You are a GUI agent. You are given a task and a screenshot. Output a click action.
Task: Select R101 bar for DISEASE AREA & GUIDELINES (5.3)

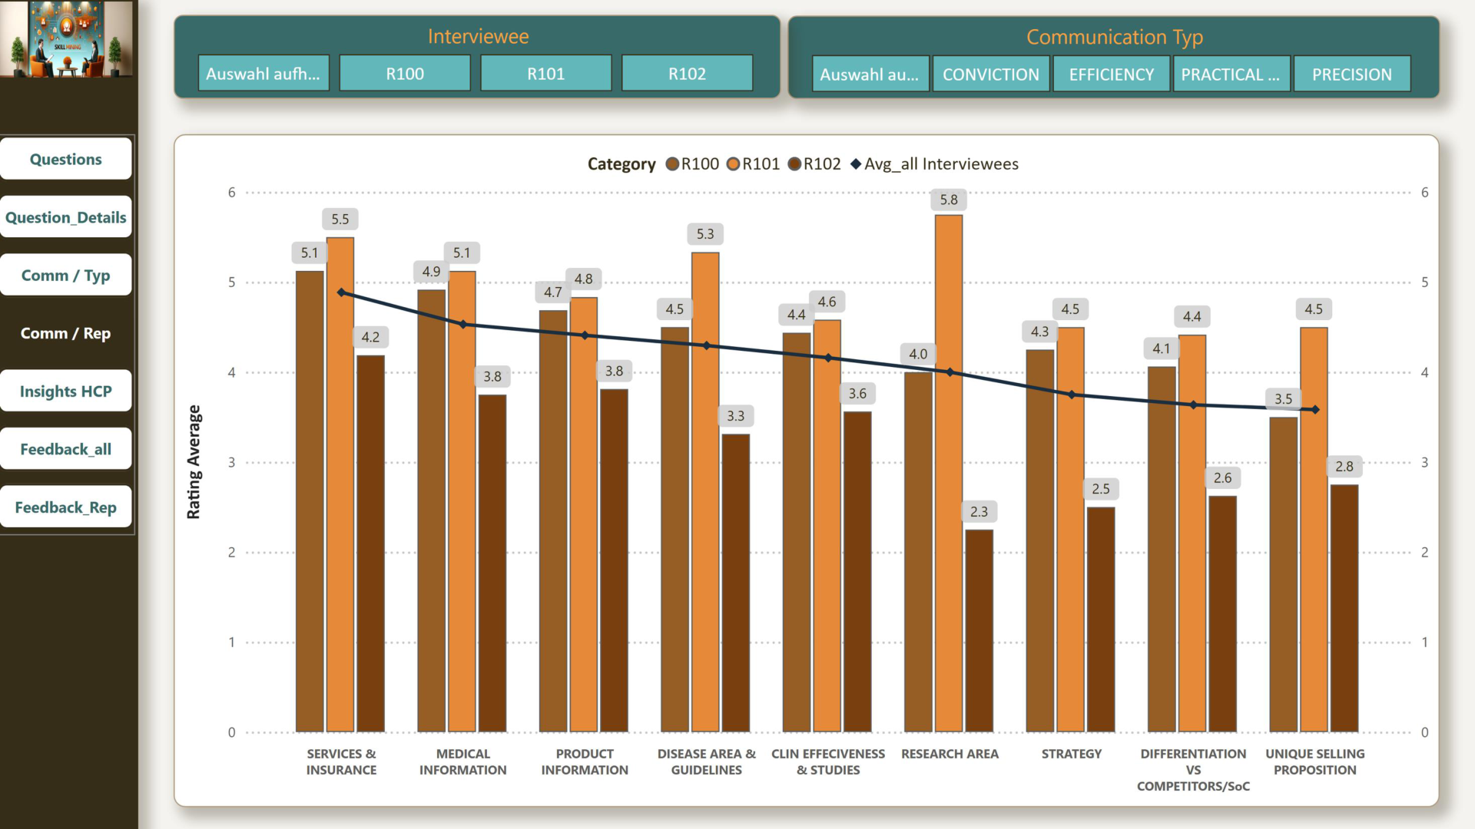click(705, 492)
